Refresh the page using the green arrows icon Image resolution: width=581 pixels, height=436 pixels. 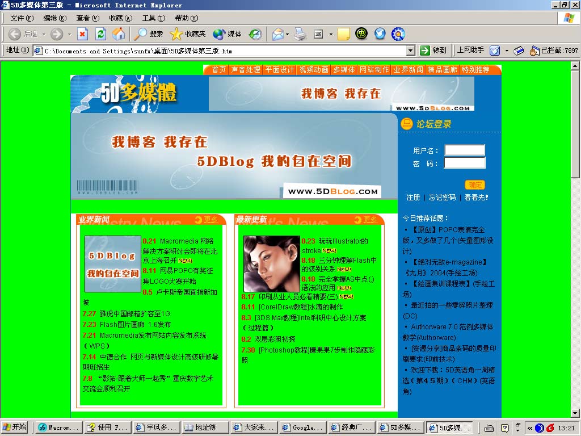[100, 34]
